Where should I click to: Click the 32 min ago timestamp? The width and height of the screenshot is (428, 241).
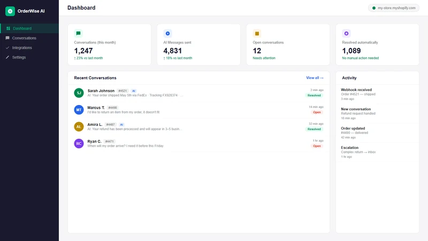tap(316, 124)
